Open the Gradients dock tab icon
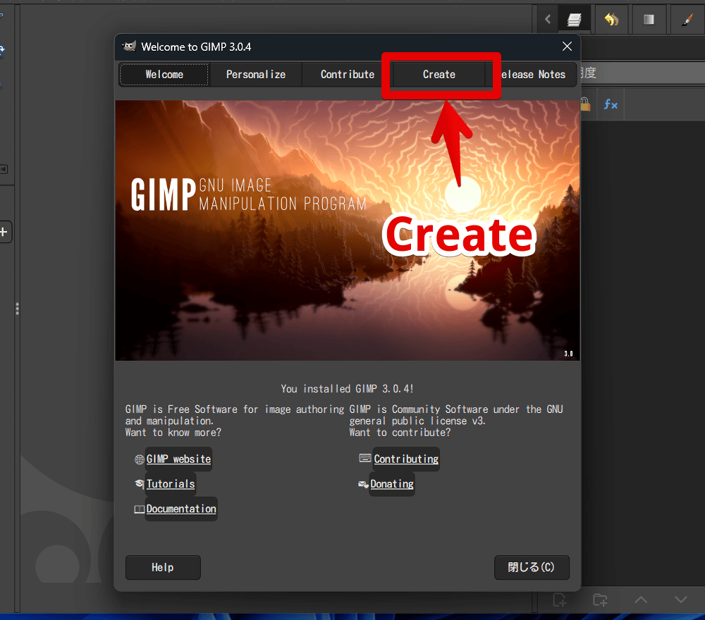The width and height of the screenshot is (705, 620). (x=649, y=19)
